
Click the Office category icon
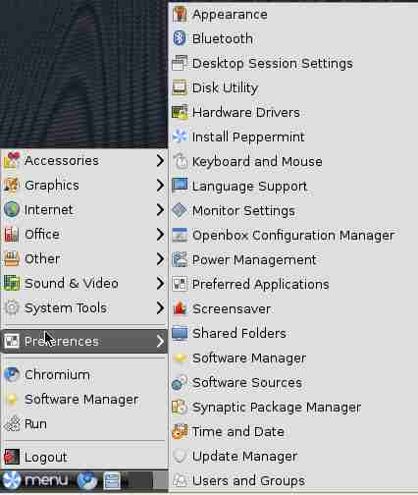pos(12,234)
